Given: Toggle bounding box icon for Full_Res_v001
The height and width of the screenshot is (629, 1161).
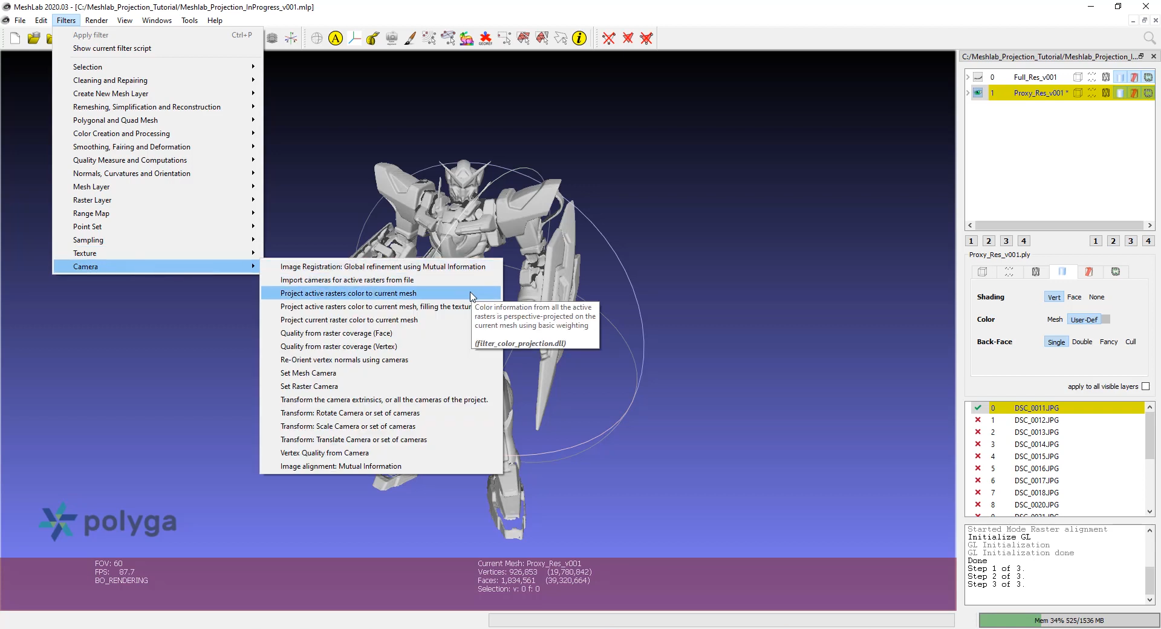Looking at the screenshot, I should click(1078, 77).
